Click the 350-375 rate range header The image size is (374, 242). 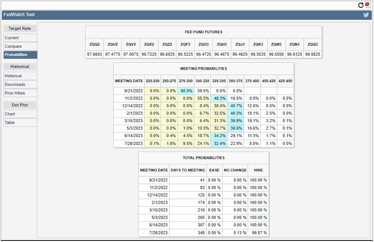(236, 81)
